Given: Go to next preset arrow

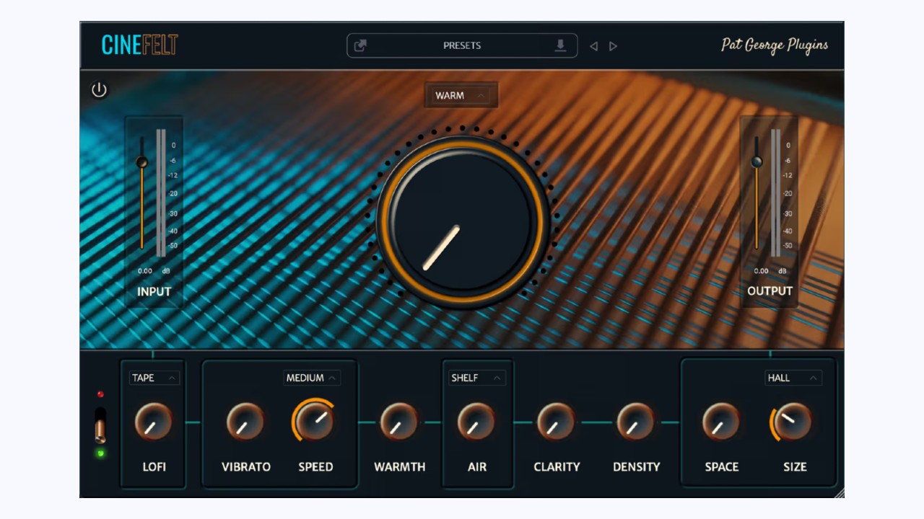Looking at the screenshot, I should pyautogui.click(x=614, y=46).
